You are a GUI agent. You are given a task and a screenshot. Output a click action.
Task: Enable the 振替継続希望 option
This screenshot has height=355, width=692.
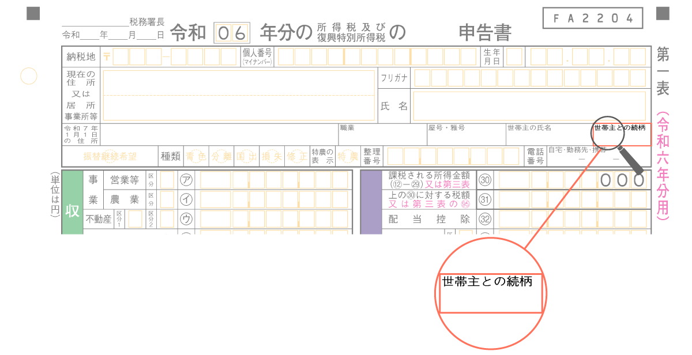tap(111, 156)
